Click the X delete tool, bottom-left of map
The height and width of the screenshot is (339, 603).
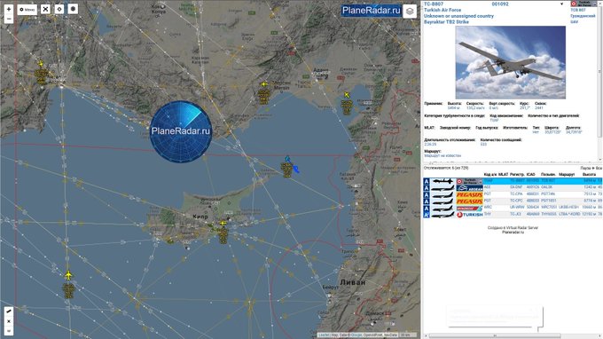[9, 321]
